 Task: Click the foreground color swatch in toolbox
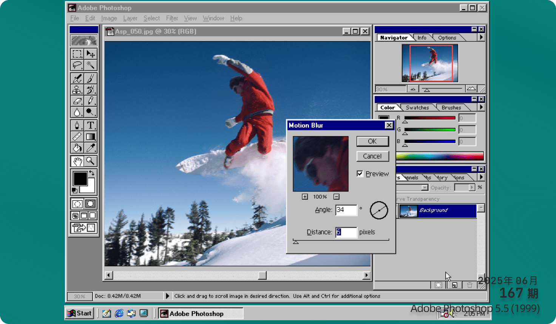tap(80, 179)
